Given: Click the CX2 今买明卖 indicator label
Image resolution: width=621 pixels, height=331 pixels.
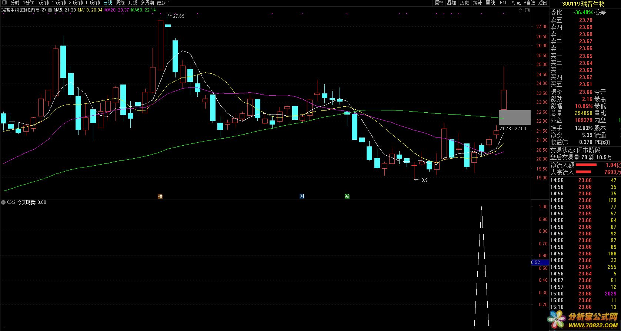Looking at the screenshot, I should pos(27,202).
